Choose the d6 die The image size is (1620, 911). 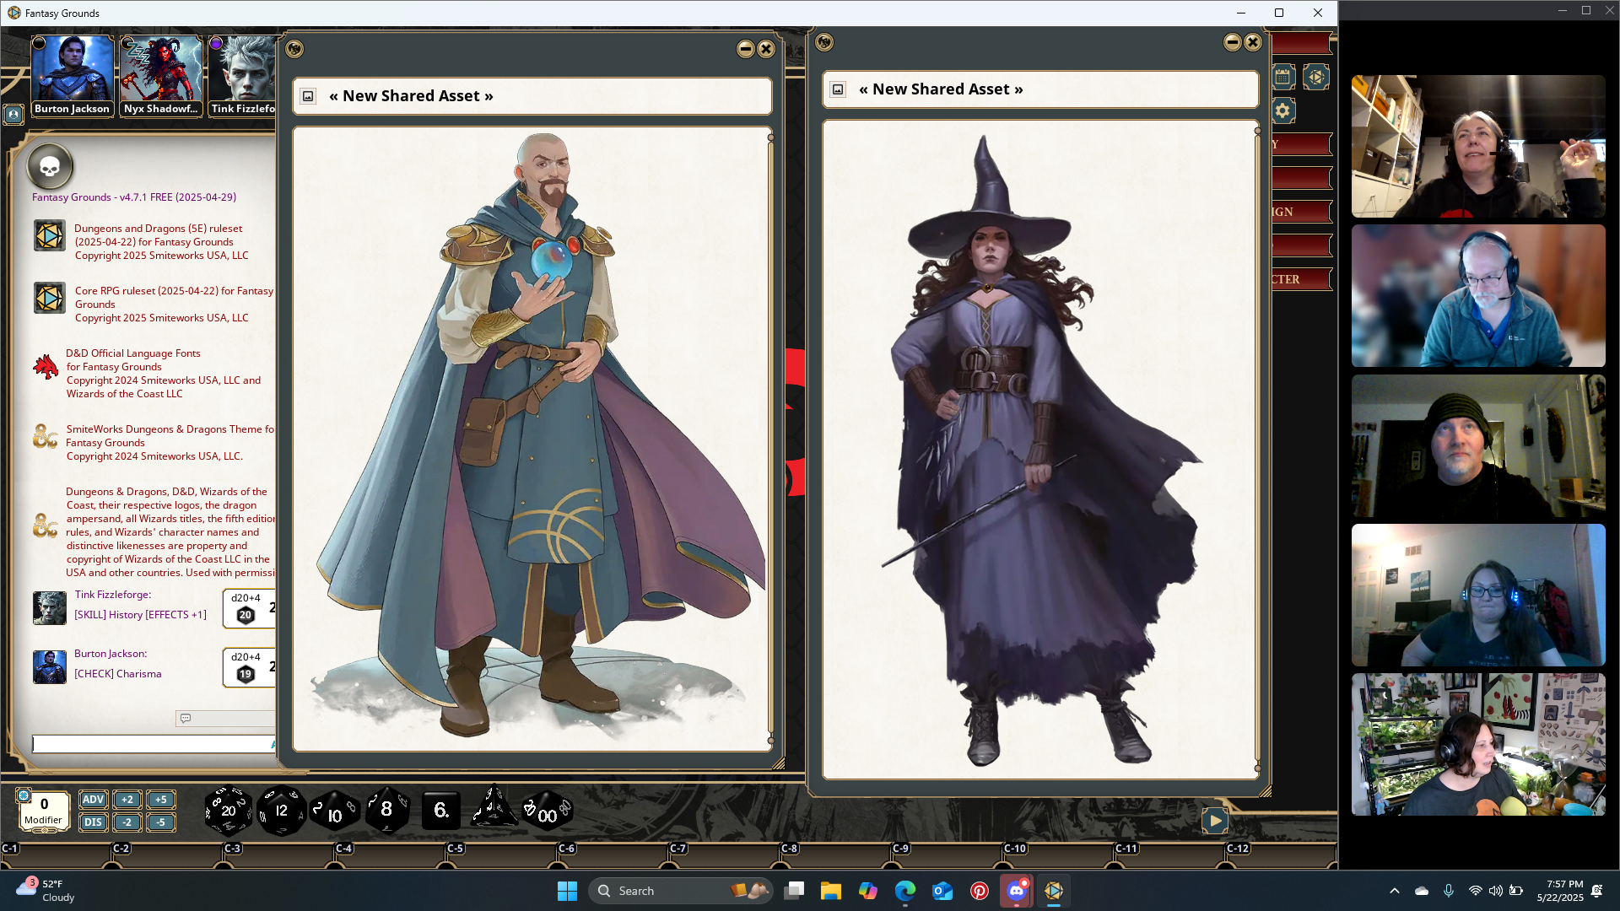[x=440, y=811]
